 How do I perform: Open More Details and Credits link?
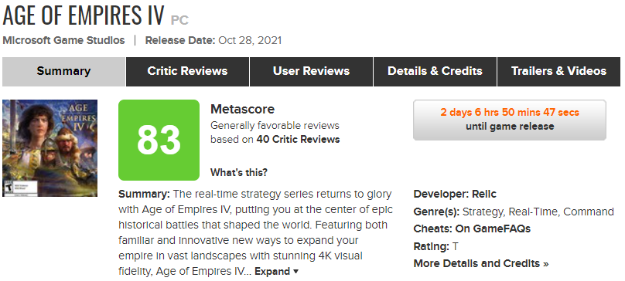[x=481, y=263]
